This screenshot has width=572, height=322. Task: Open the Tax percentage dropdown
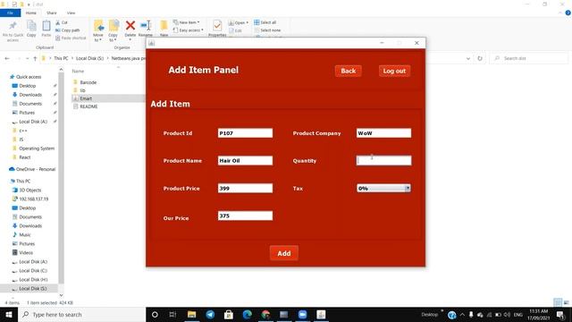point(383,188)
